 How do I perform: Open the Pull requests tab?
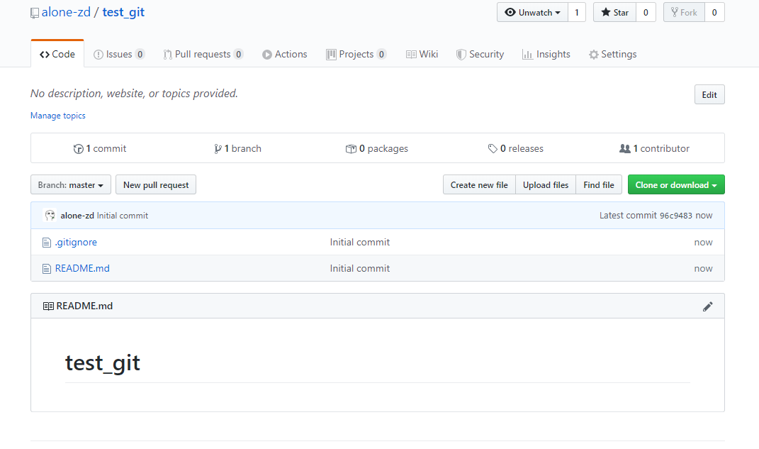pos(203,54)
